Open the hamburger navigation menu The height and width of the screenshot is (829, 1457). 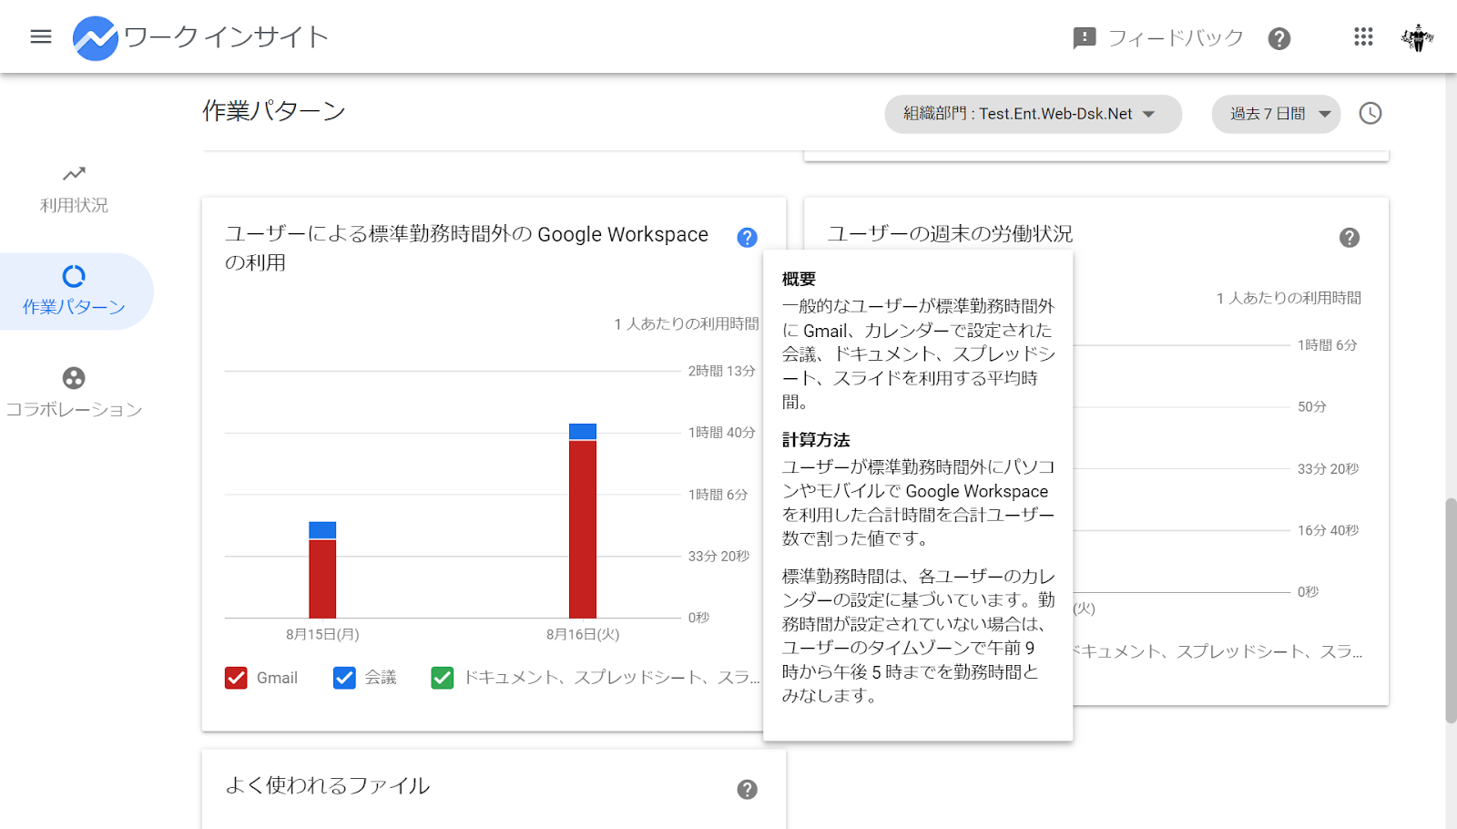tap(40, 36)
